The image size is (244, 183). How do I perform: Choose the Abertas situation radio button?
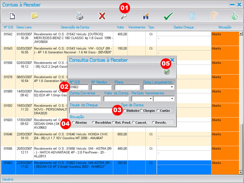74,122
